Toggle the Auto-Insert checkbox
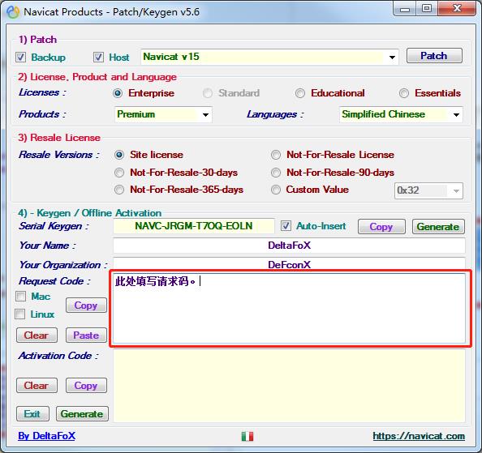This screenshot has height=453, width=482. (x=286, y=226)
